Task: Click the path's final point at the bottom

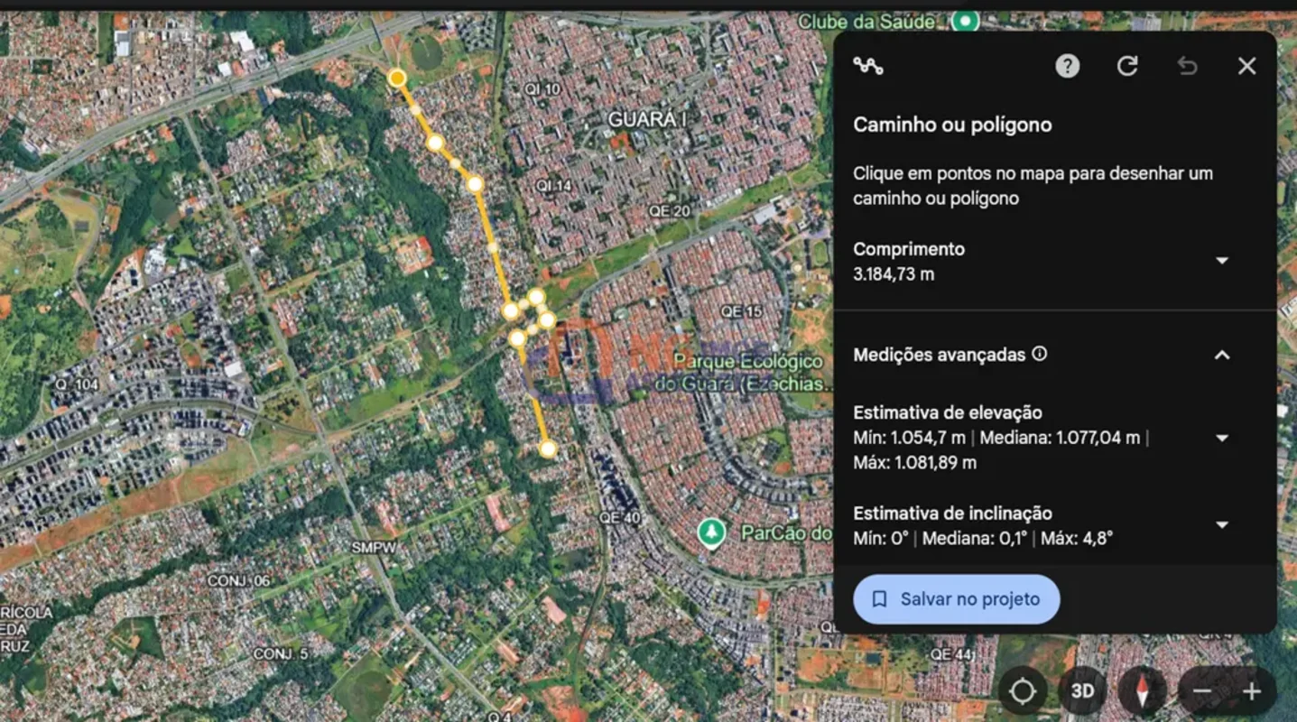Action: 548,449
